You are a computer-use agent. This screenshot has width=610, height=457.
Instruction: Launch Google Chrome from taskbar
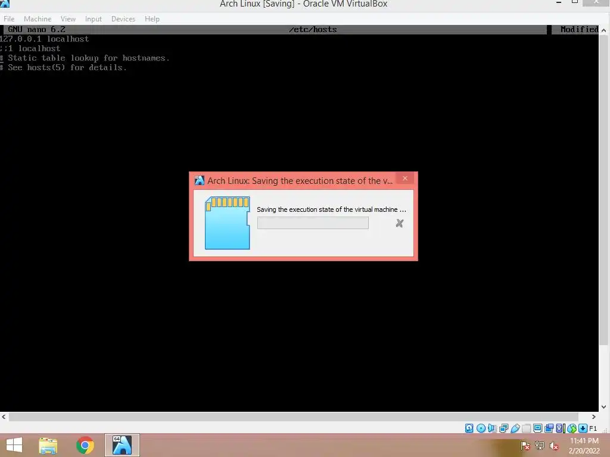click(85, 445)
